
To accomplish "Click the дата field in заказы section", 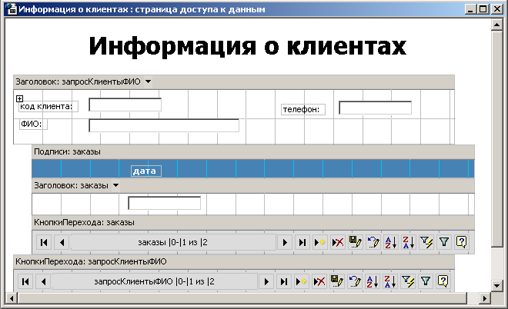I will (x=164, y=203).
